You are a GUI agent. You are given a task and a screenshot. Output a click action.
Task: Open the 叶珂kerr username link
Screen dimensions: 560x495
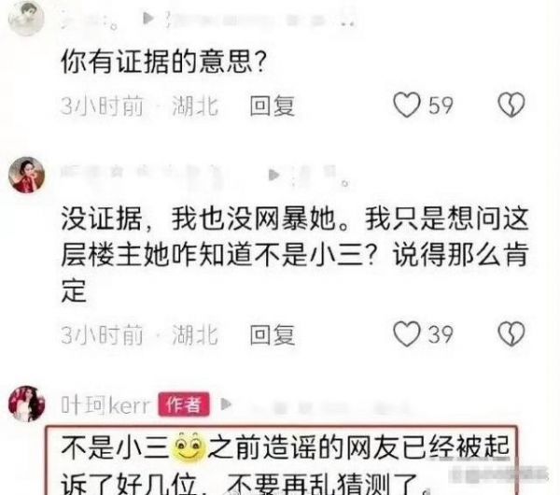pos(105,405)
